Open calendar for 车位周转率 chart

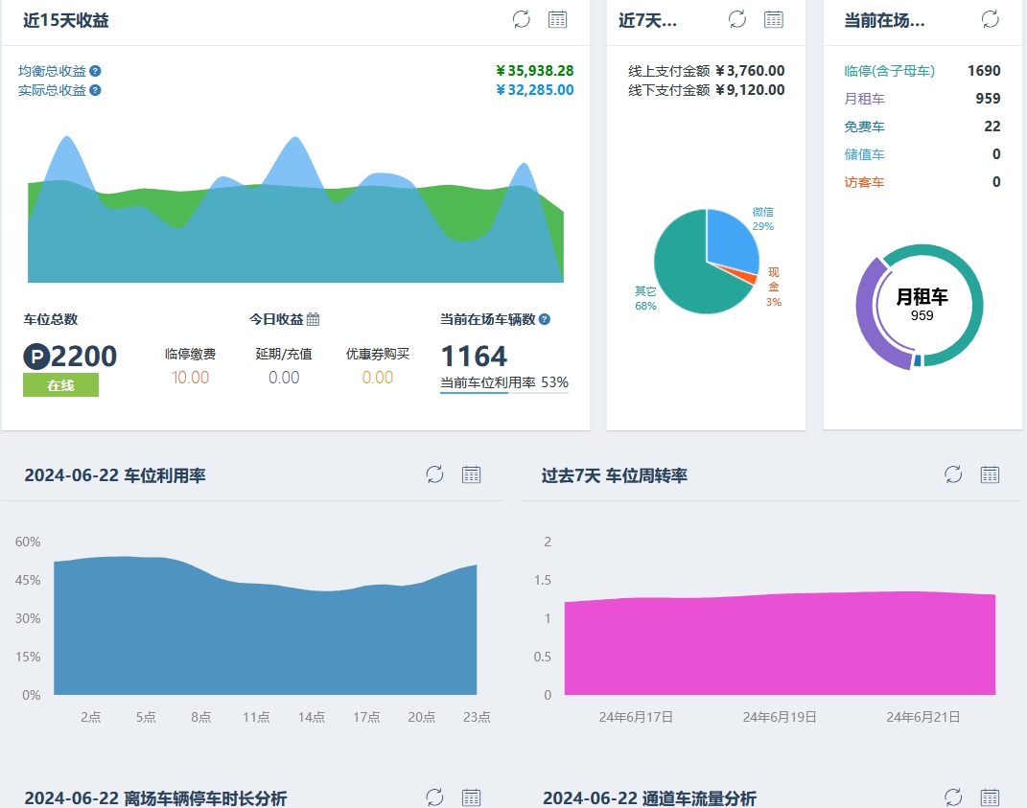click(990, 474)
